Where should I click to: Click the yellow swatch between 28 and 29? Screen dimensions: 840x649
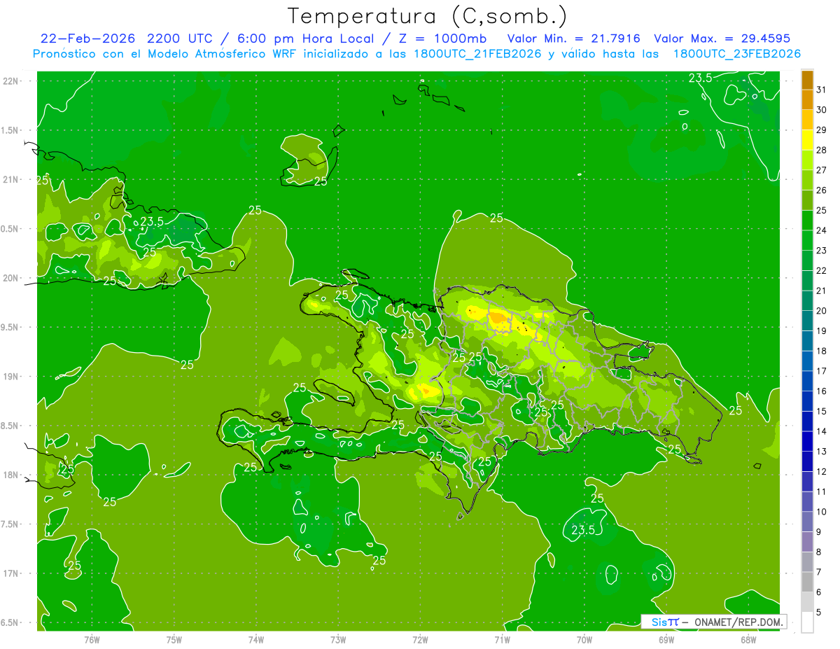click(x=808, y=140)
